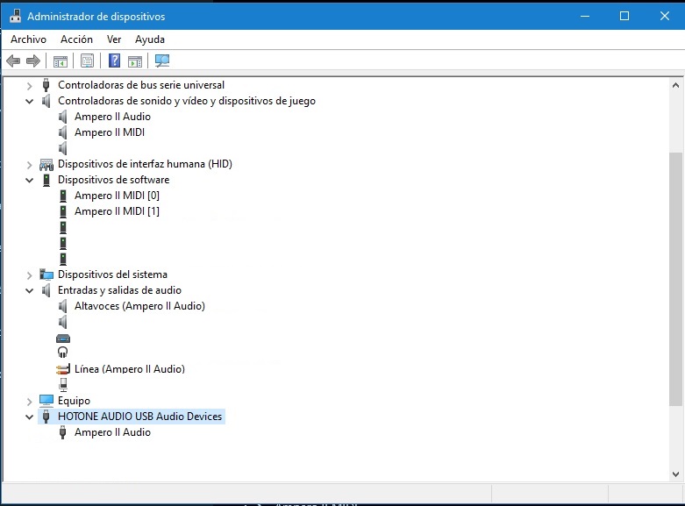Open Properties from the toolbar icon

(87, 61)
